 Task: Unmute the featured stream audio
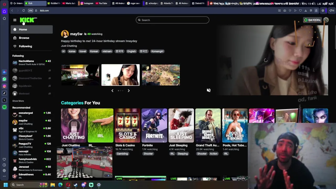point(209,90)
